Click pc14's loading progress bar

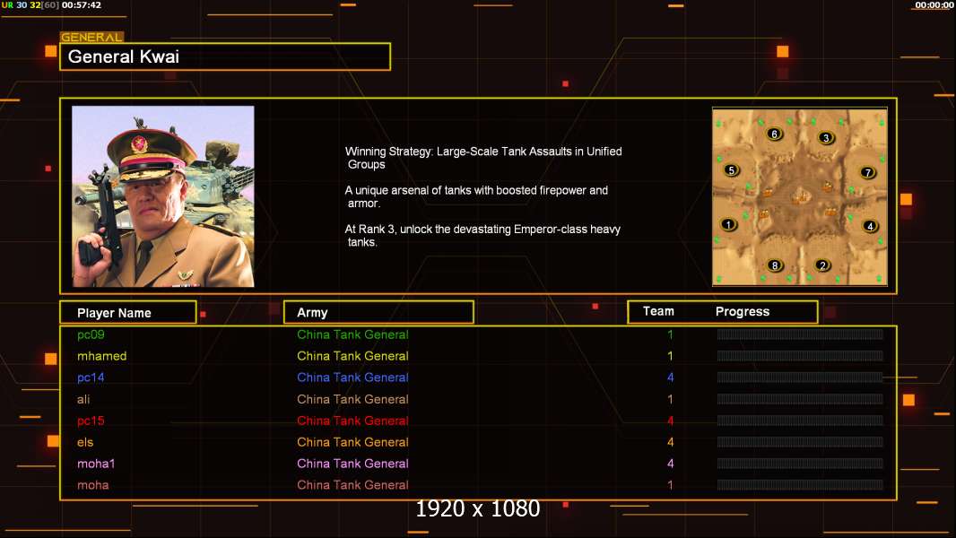800,377
